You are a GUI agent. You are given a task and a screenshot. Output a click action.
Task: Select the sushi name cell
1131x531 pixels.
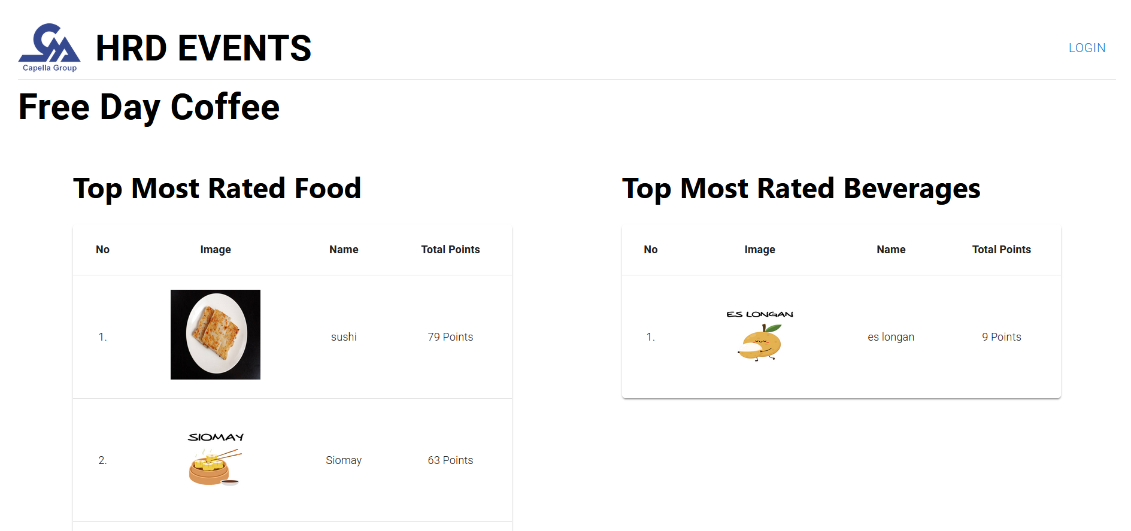coord(344,337)
